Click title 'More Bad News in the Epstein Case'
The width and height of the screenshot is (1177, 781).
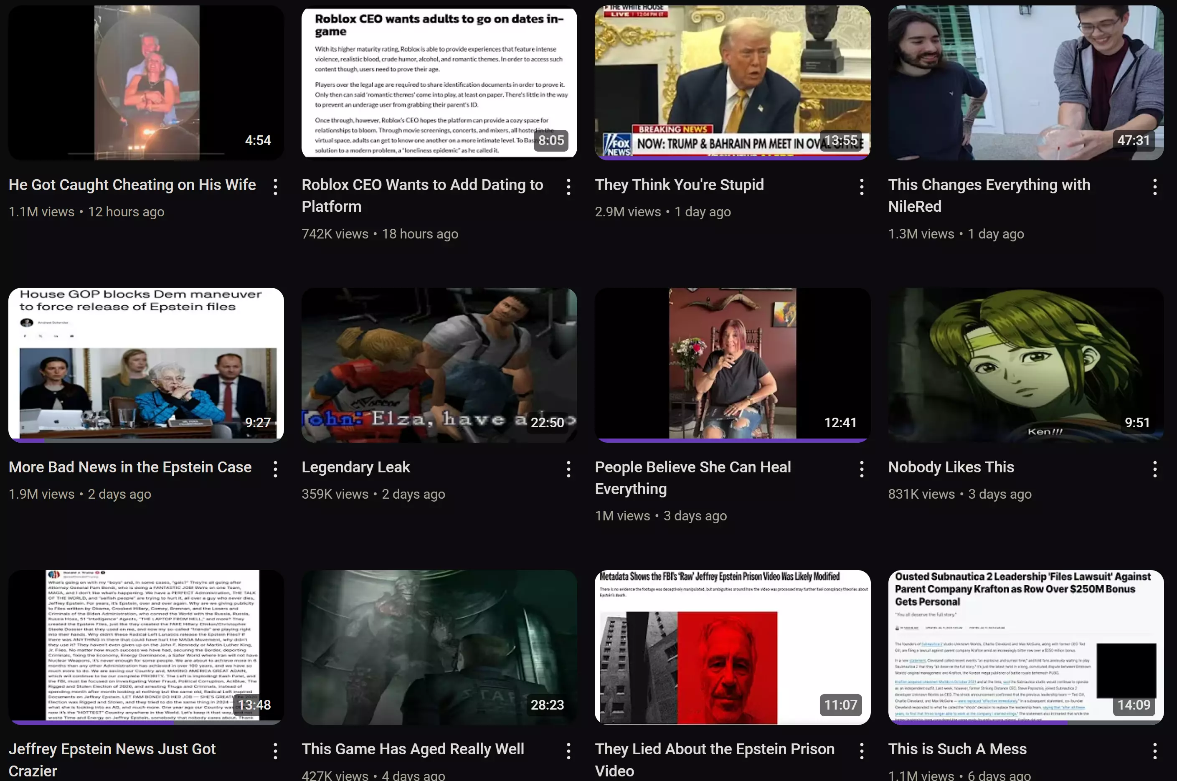click(x=130, y=467)
